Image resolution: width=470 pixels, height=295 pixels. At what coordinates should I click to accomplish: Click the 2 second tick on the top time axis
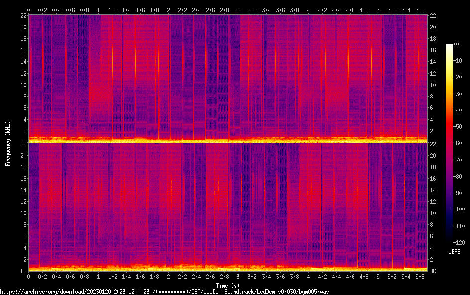pyautogui.click(x=168, y=10)
